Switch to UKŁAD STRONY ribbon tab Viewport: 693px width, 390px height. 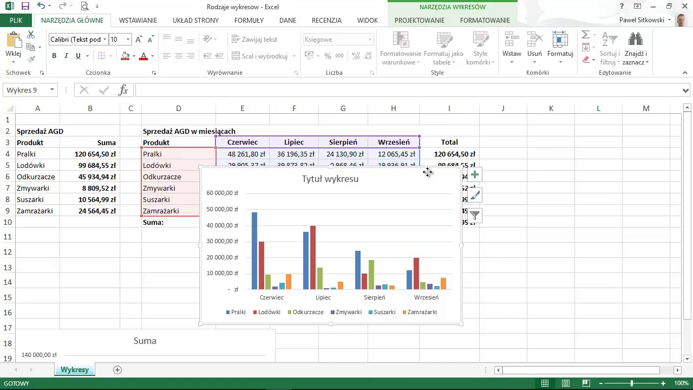coord(195,21)
